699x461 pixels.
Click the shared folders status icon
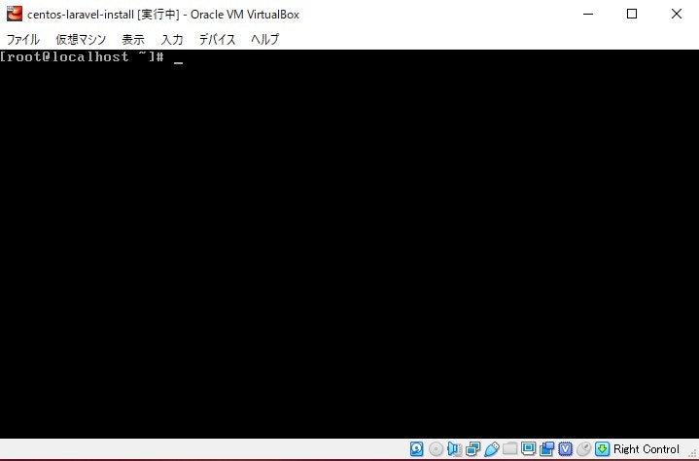(x=509, y=448)
